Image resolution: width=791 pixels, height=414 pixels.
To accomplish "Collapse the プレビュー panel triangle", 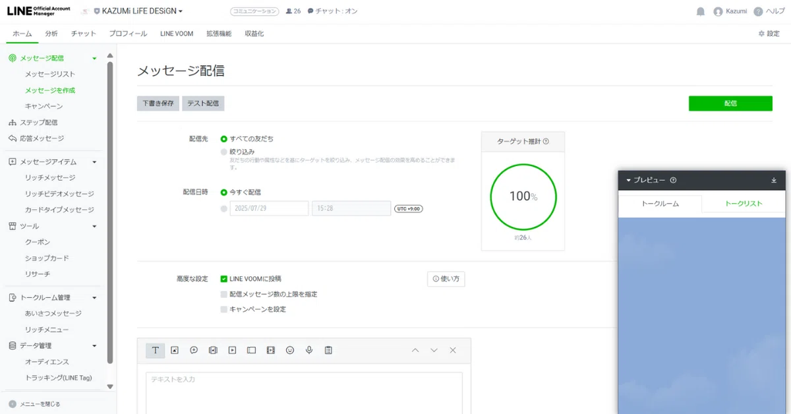I will click(x=629, y=180).
